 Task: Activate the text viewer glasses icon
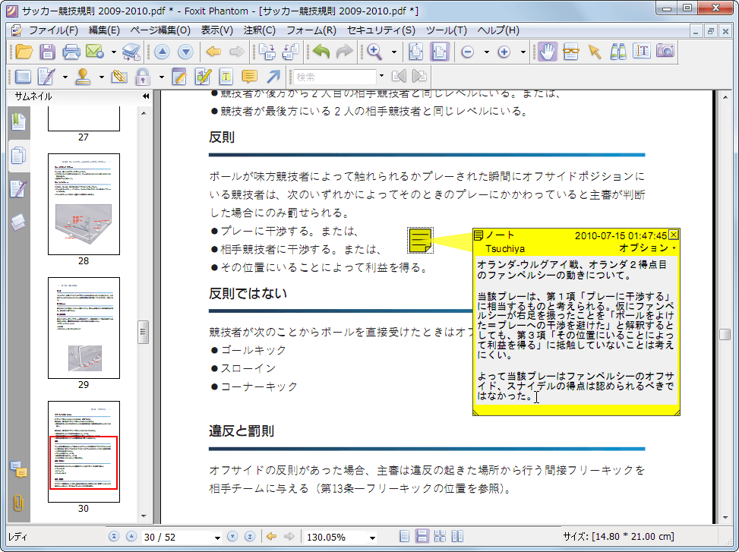pyautogui.click(x=570, y=52)
